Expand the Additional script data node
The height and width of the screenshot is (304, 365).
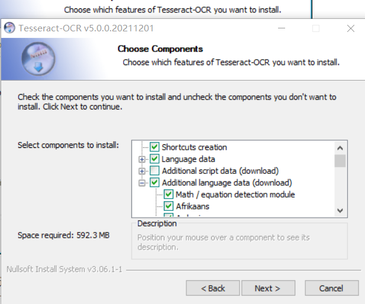click(x=142, y=171)
